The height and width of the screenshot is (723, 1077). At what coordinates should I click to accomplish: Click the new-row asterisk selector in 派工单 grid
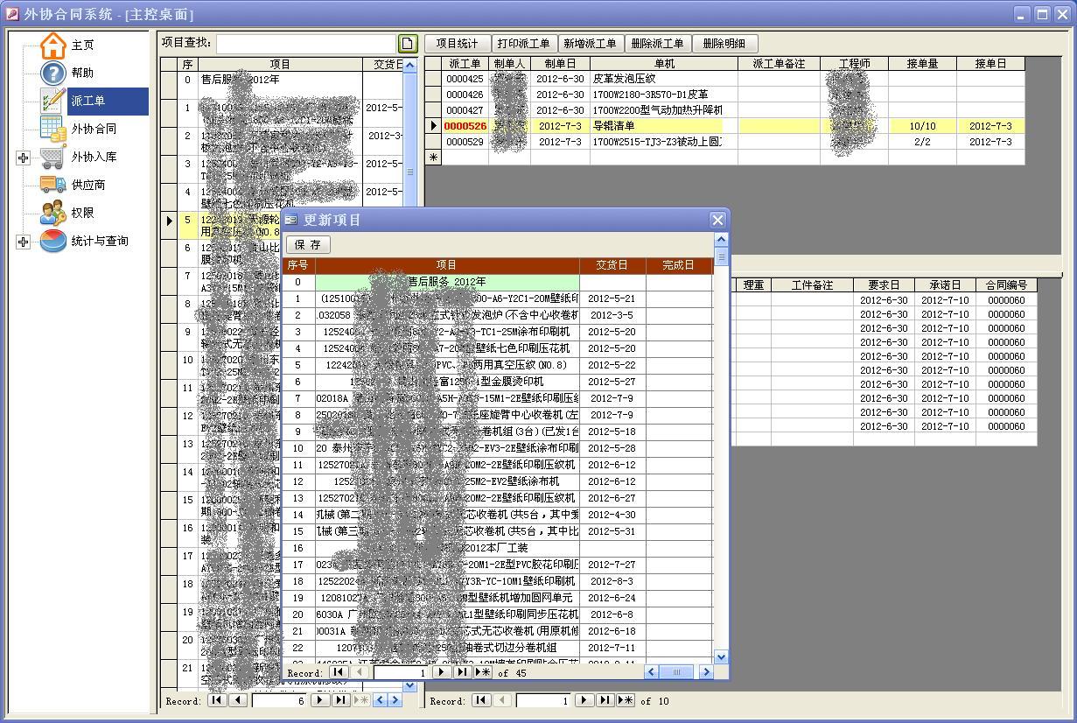(433, 158)
